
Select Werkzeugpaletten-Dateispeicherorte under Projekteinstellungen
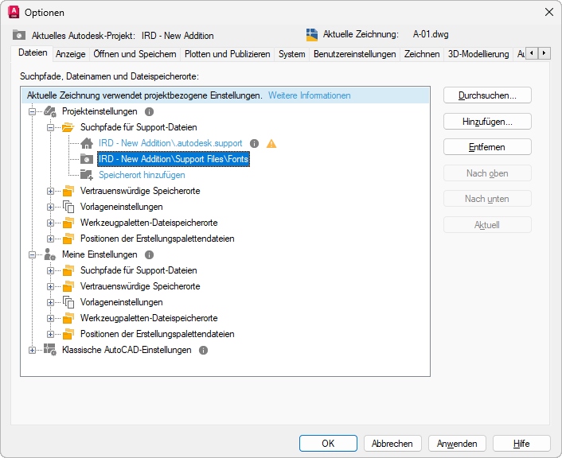(x=149, y=223)
